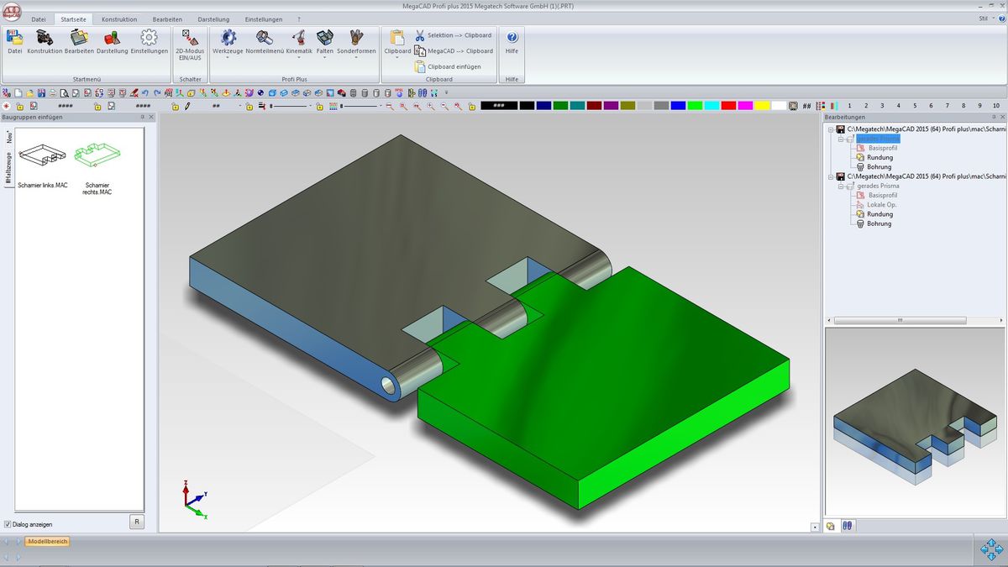Viewport: 1008px width, 567px height.
Task: Click the Bearbeiten ribbon icon
Action: [x=79, y=38]
